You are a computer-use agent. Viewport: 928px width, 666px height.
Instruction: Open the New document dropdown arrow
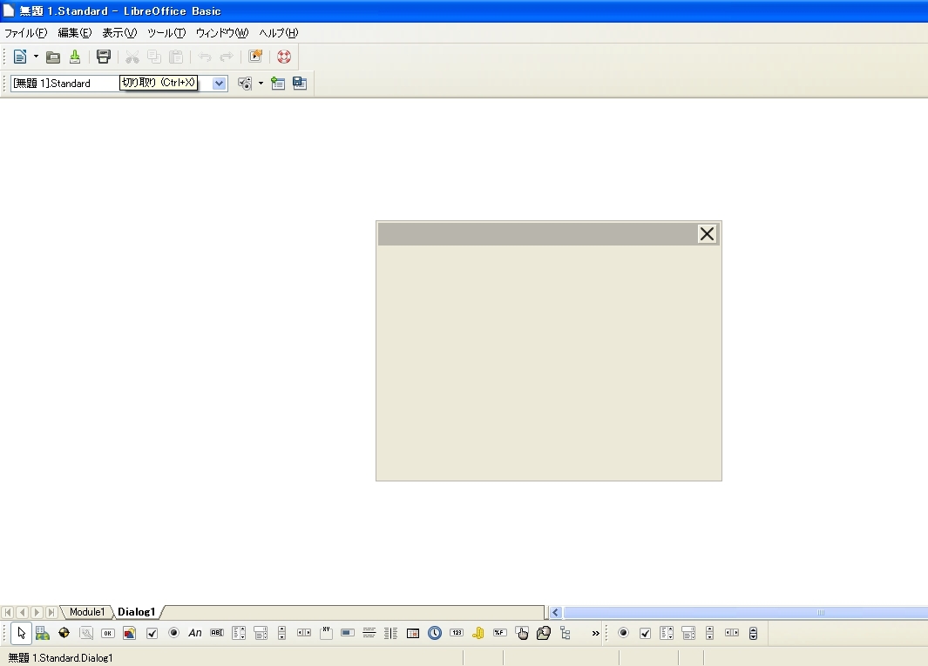[x=36, y=57]
